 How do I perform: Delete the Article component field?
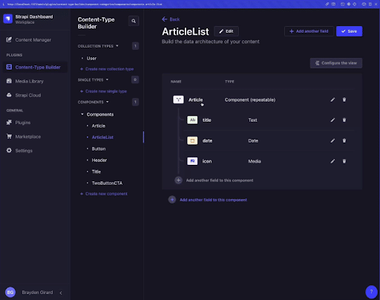(x=344, y=100)
